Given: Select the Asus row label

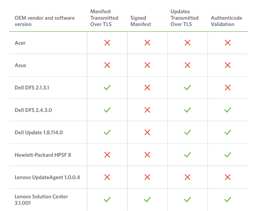Looking at the screenshot, I should pos(20,65).
